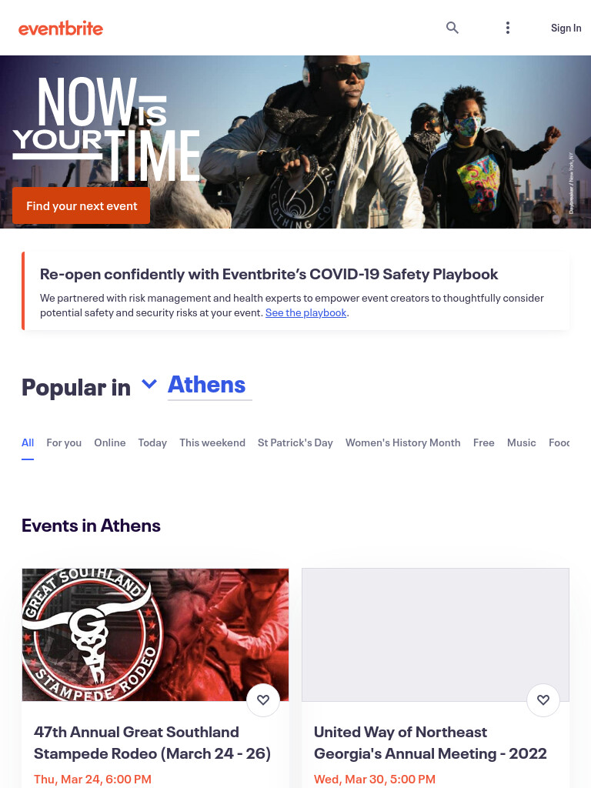The width and height of the screenshot is (591, 788).
Task: Filter by Free events
Action: pyautogui.click(x=483, y=442)
